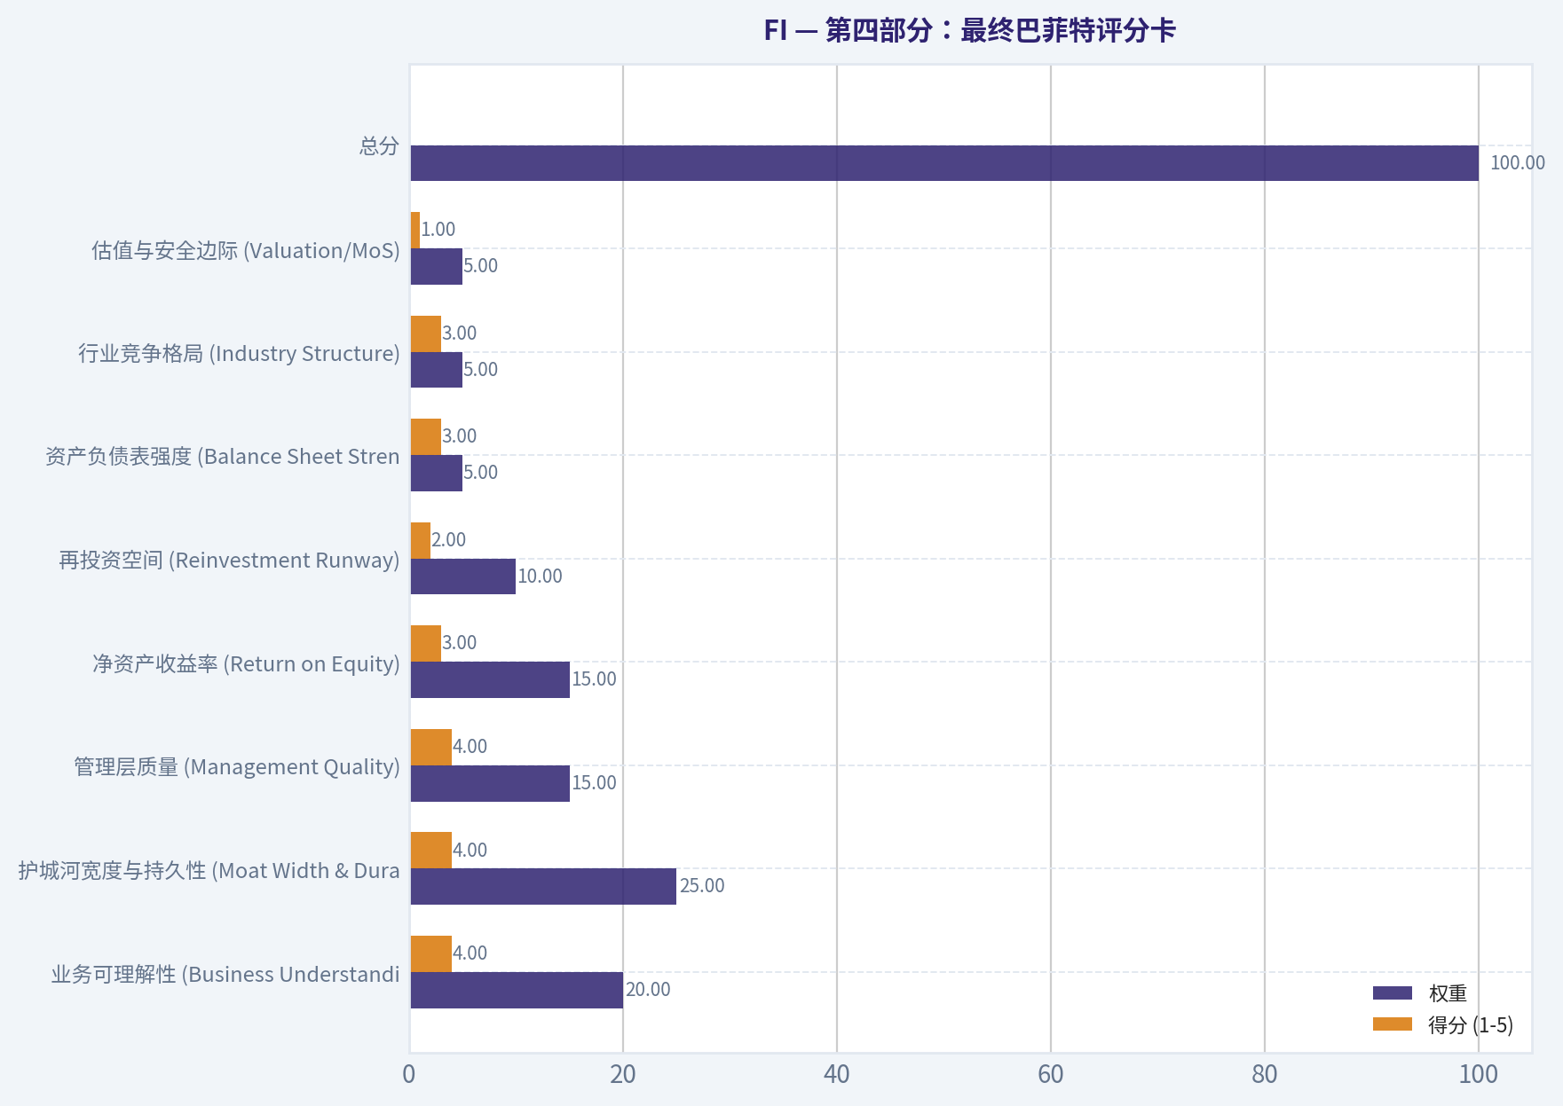
Task: Click the 管理层质量 (Management Quality) label
Action: [237, 766]
